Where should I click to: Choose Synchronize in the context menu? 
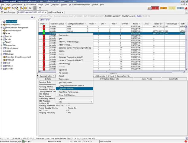[75, 35]
